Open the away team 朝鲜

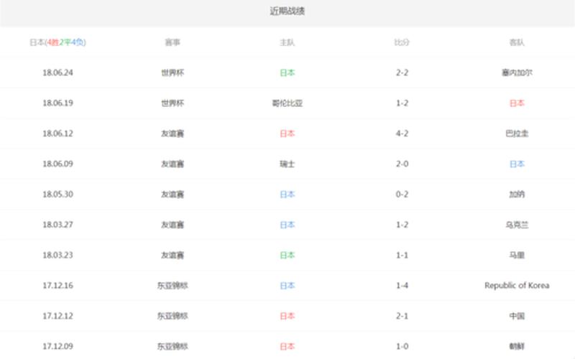coord(517,346)
